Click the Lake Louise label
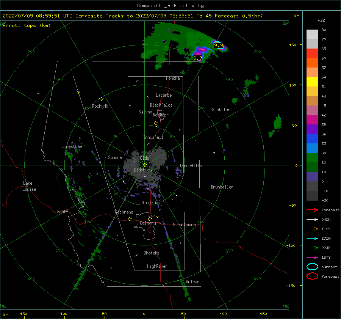This screenshot has height=319, width=341. tap(29, 186)
